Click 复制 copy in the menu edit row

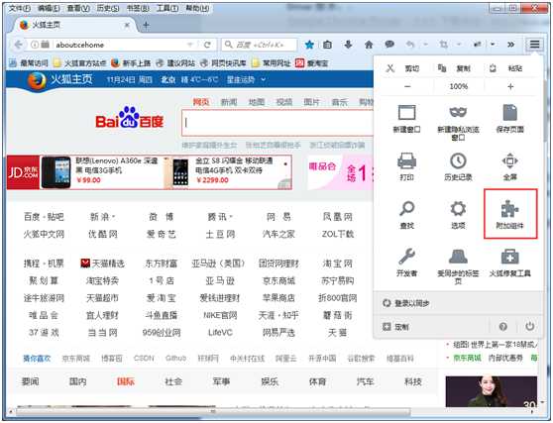pyautogui.click(x=455, y=68)
